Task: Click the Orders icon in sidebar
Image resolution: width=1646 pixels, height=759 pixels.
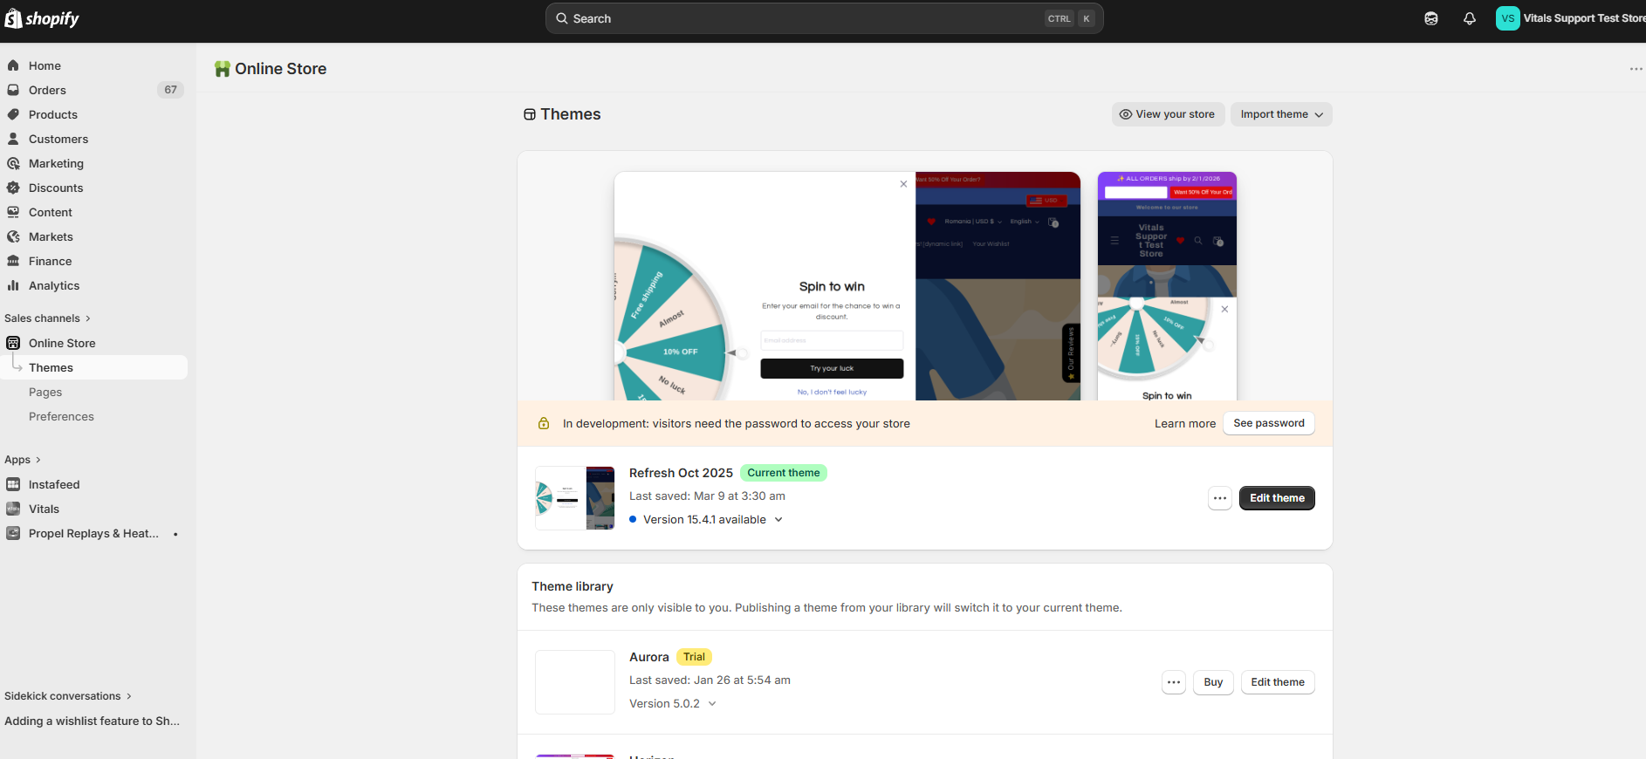Action: pyautogui.click(x=13, y=90)
